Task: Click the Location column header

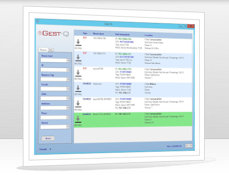Action: tap(149, 35)
